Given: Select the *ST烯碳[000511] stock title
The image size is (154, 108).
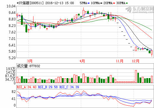Looking at the screenshot, I should 30,3.
